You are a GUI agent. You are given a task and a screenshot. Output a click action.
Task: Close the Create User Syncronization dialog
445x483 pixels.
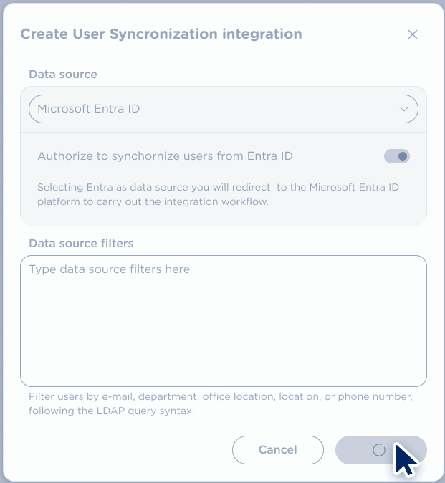412,34
